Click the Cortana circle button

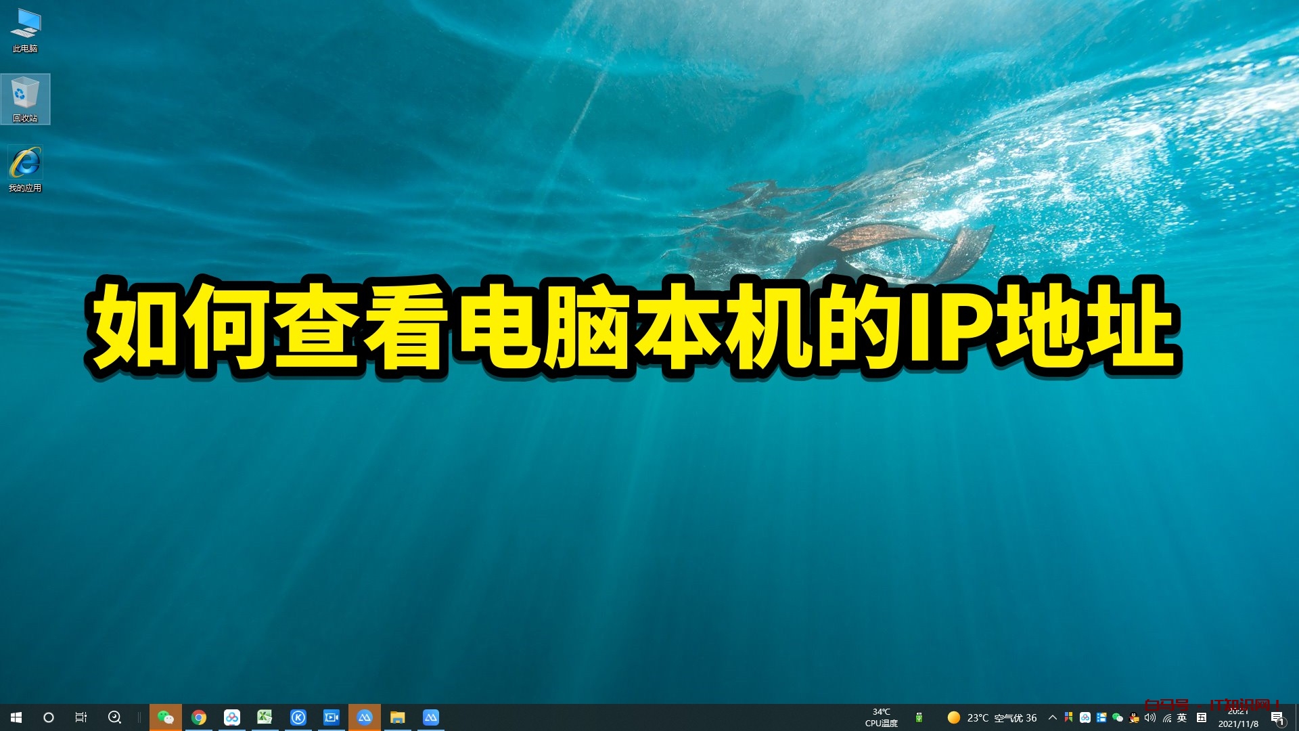49,717
